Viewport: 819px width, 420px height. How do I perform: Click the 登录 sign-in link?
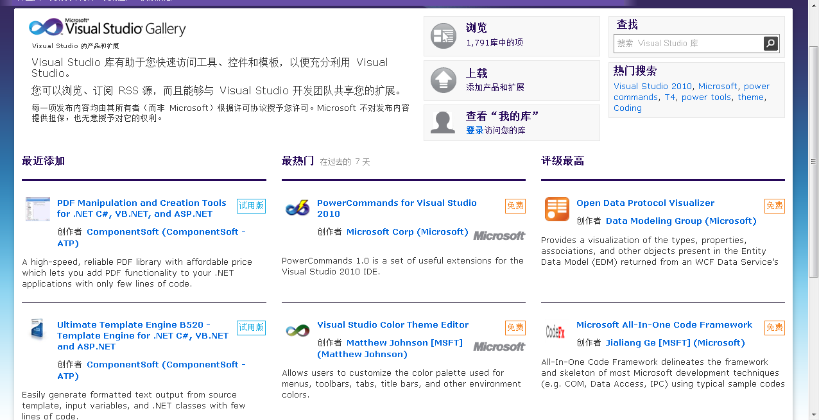pos(474,130)
